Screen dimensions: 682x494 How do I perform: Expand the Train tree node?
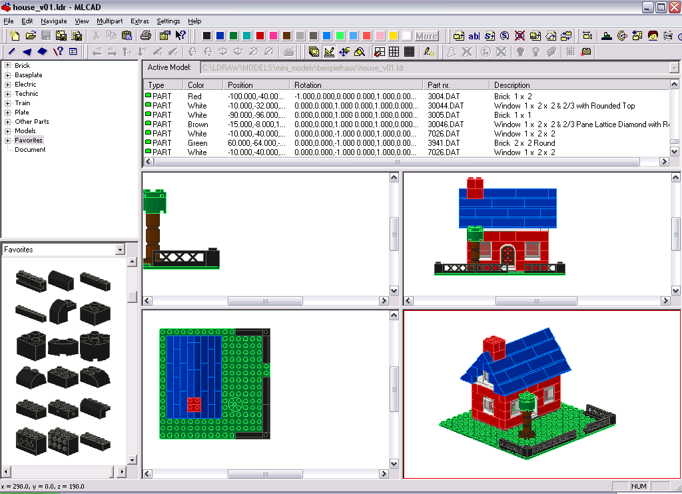[7, 103]
